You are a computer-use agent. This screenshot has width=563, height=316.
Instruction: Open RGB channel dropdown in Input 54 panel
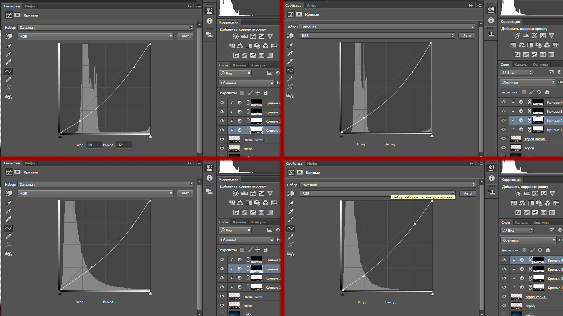tap(95, 36)
